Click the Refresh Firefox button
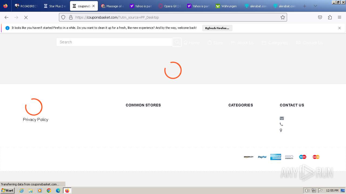The width and height of the screenshot is (346, 194). pyautogui.click(x=217, y=28)
